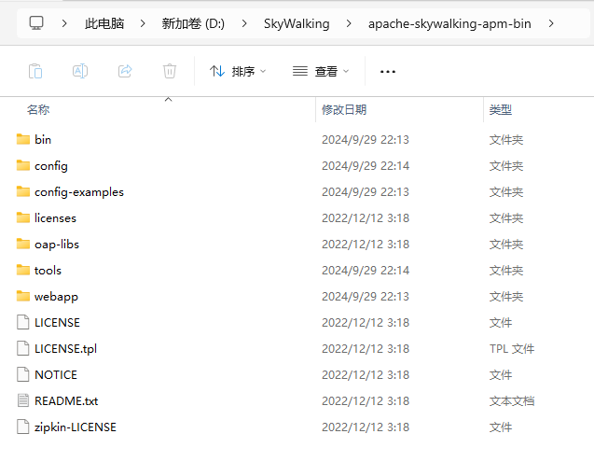Screen dimensions: 594x462
Task: Sort by the 名称 column header
Action: pos(38,109)
